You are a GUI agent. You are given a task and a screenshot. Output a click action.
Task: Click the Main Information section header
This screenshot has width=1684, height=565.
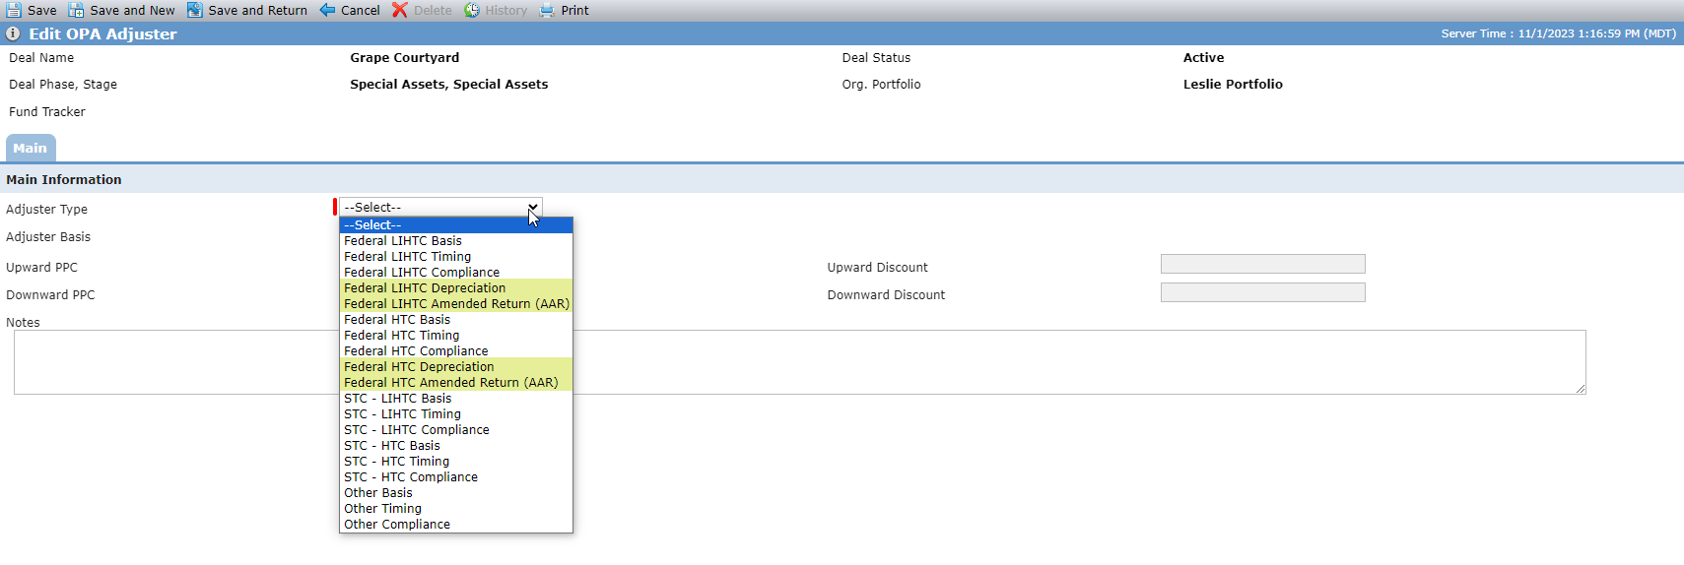pyautogui.click(x=64, y=179)
